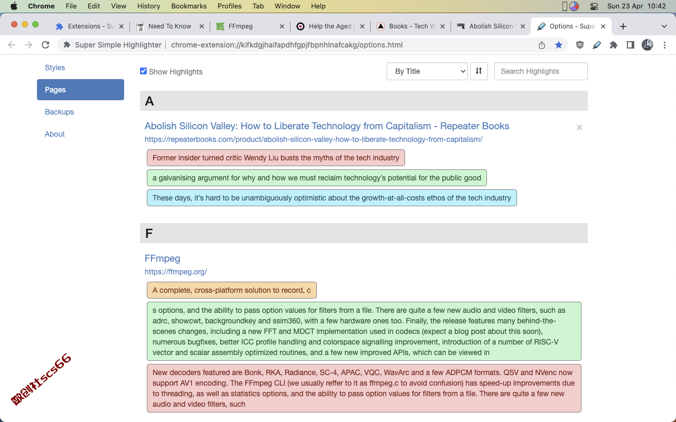Select green highlight starting 's options, and the ability'
The height and width of the screenshot is (422, 676).
tap(364, 331)
